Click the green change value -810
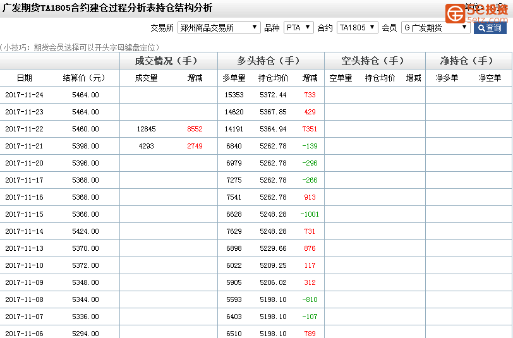513x338 pixels. tap(310, 299)
